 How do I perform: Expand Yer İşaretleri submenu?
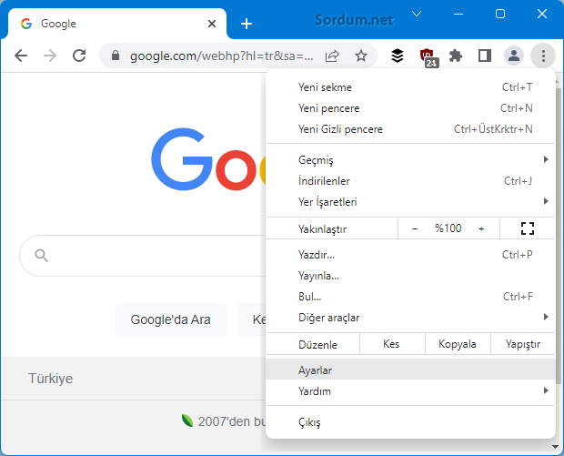410,201
